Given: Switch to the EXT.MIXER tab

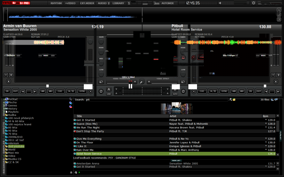Looking at the screenshot, I should 87,3.
